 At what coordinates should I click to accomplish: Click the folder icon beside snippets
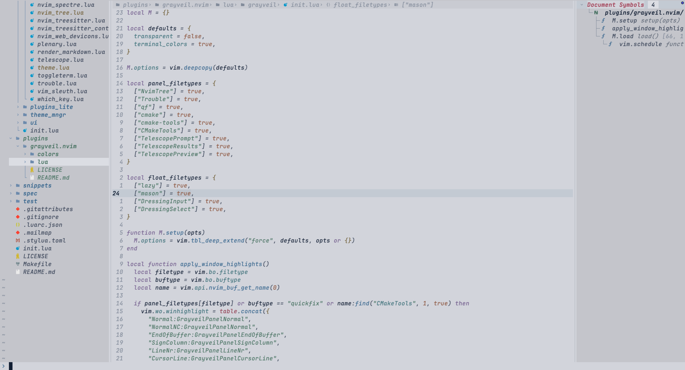(x=18, y=185)
